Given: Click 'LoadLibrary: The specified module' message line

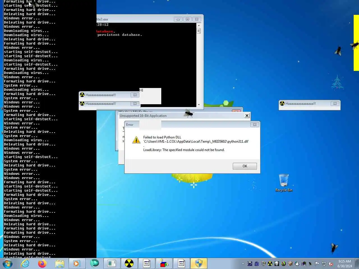Looking at the screenshot, I should [x=184, y=150].
